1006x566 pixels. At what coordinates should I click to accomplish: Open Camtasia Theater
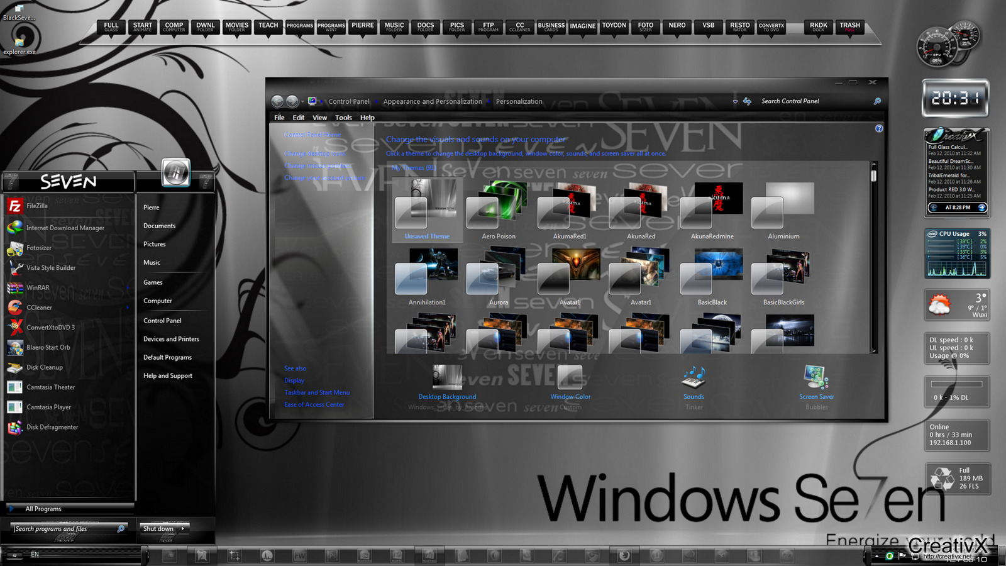pyautogui.click(x=68, y=387)
